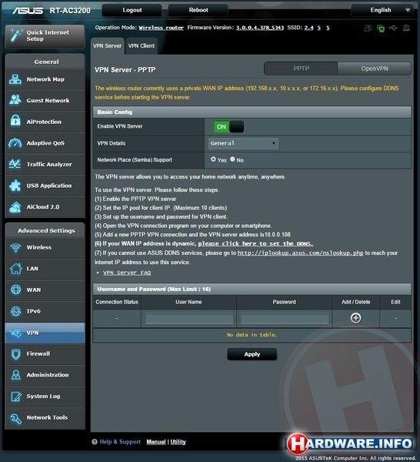Viewport: 420px width, 462px height.
Task: Open the VPN Details General dropdown
Action: (x=243, y=143)
